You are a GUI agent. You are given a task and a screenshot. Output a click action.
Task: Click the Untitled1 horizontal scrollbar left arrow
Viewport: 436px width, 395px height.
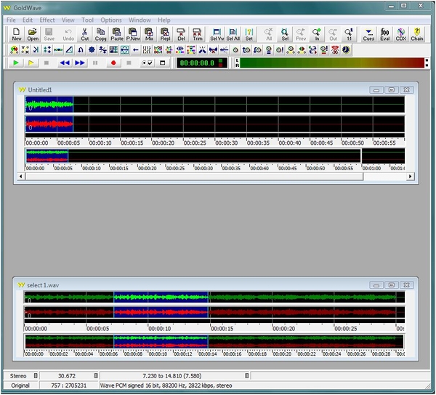pos(21,176)
